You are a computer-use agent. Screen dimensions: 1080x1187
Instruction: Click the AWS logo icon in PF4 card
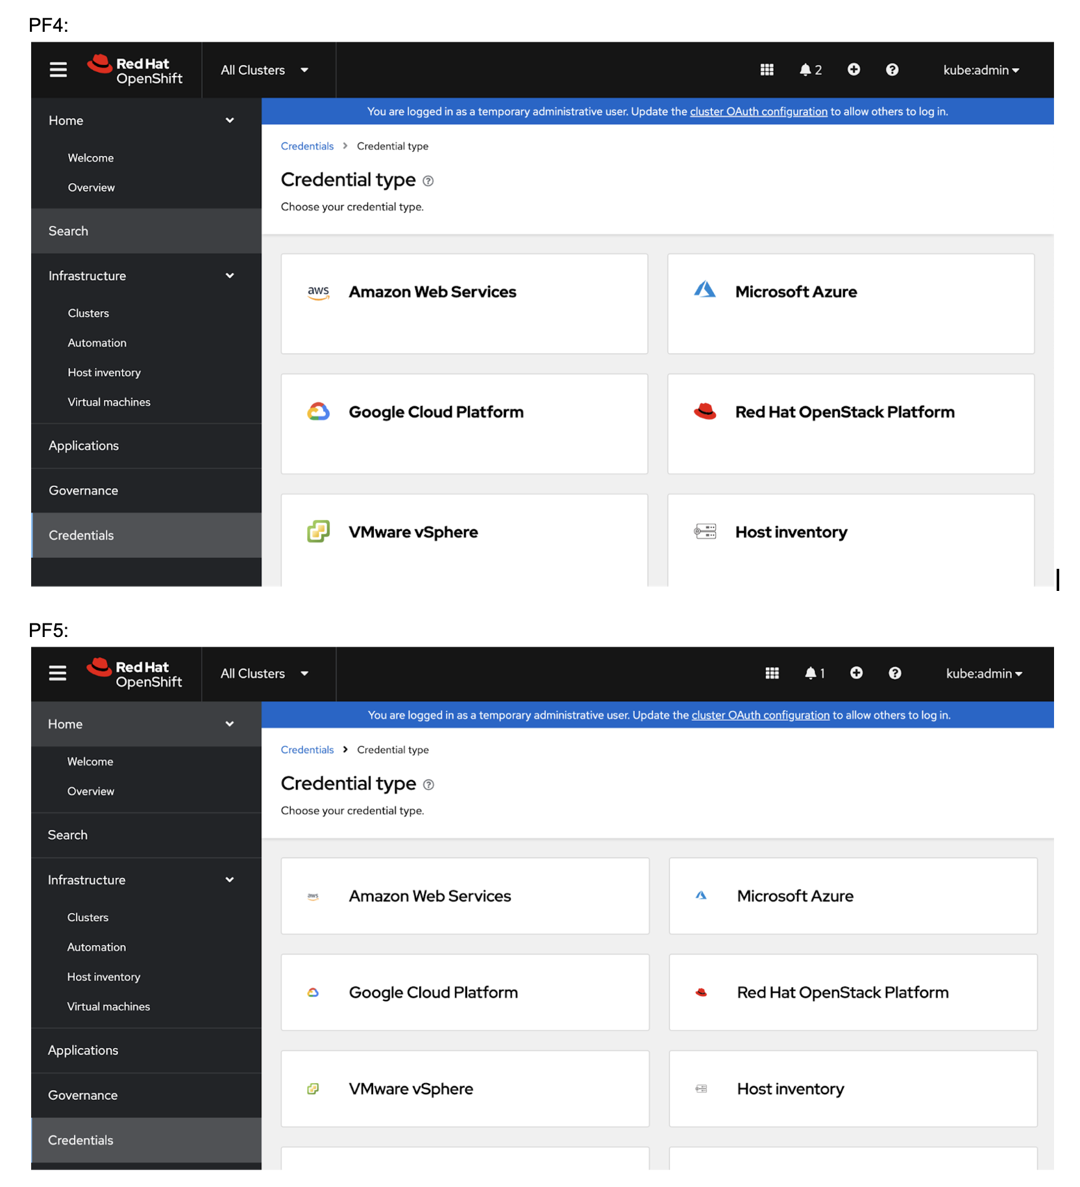tap(318, 292)
